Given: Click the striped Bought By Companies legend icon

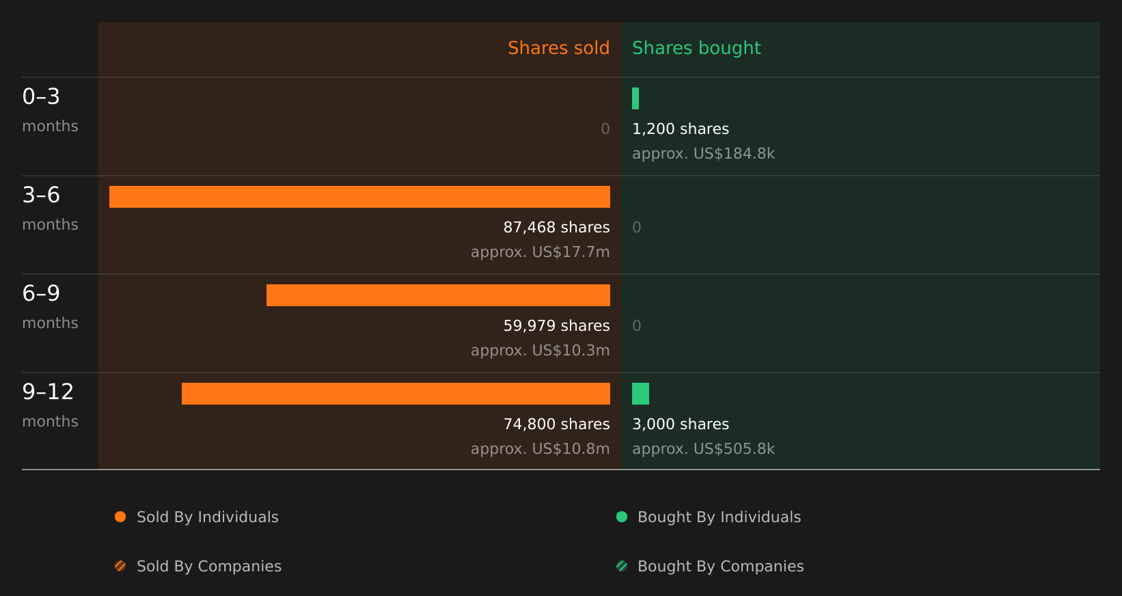Looking at the screenshot, I should 622,566.
